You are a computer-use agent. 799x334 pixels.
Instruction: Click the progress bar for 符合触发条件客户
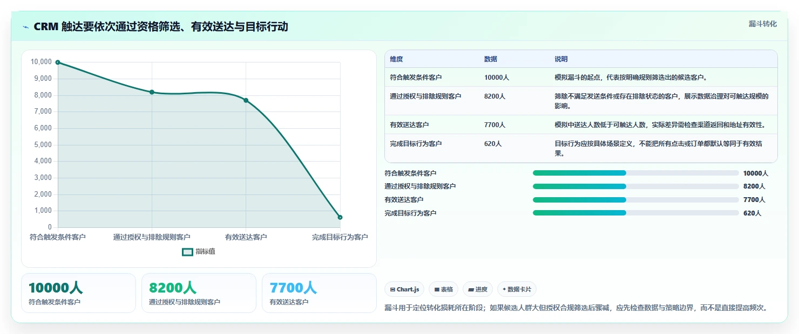tap(635, 173)
